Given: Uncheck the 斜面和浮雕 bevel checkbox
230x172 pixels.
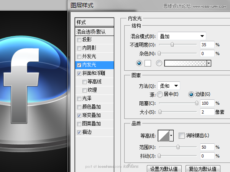Looking at the screenshot, I should (79, 73).
